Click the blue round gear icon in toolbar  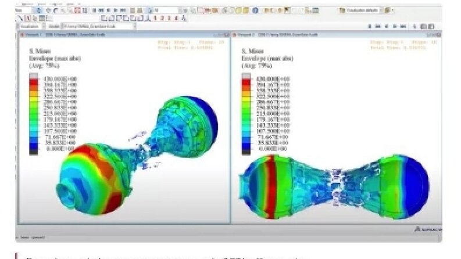coord(255,10)
